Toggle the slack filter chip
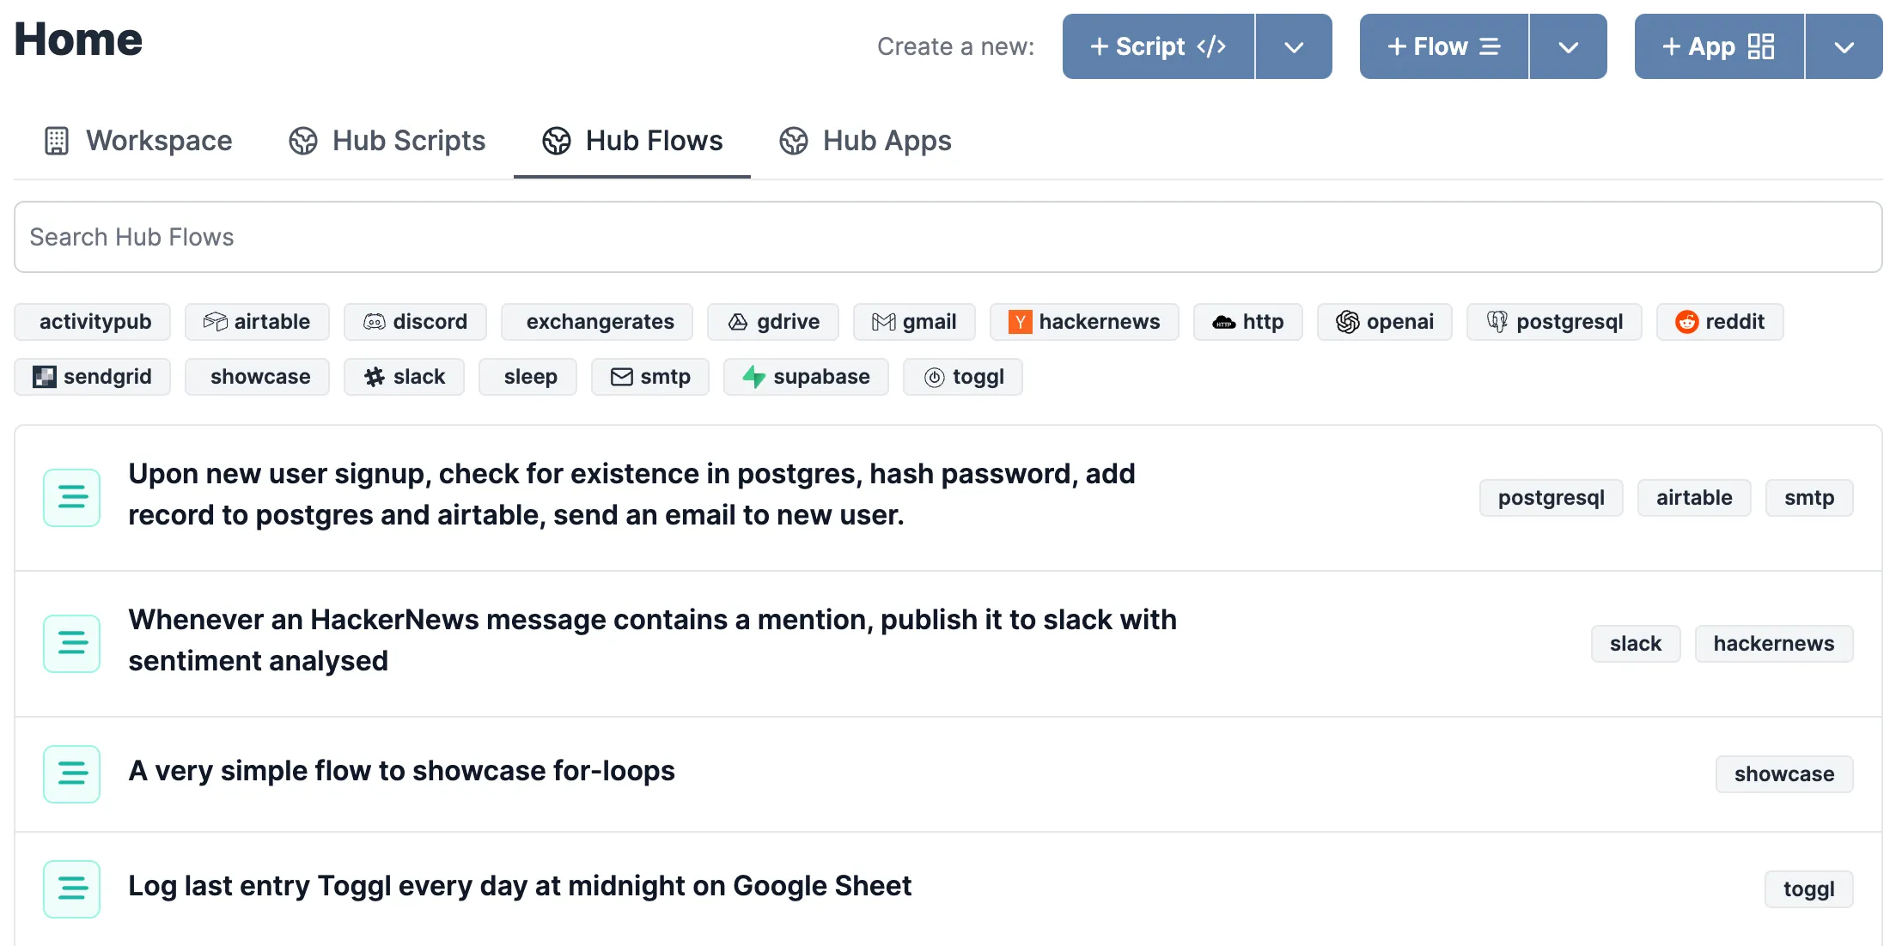Image resolution: width=1902 pixels, height=946 pixels. [x=404, y=377]
